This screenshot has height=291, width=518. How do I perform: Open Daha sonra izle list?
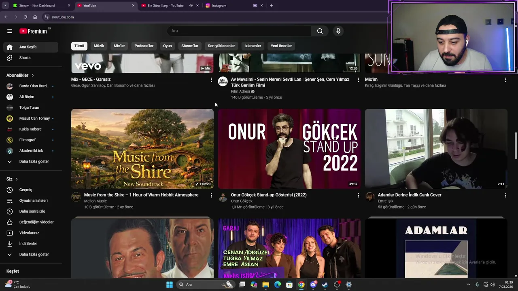(x=31, y=211)
